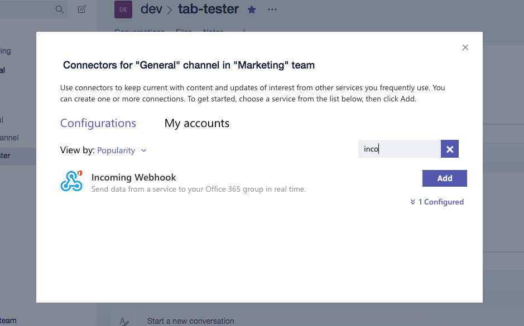The height and width of the screenshot is (326, 524).
Task: Switch to the Configurations tab
Action: coord(98,123)
